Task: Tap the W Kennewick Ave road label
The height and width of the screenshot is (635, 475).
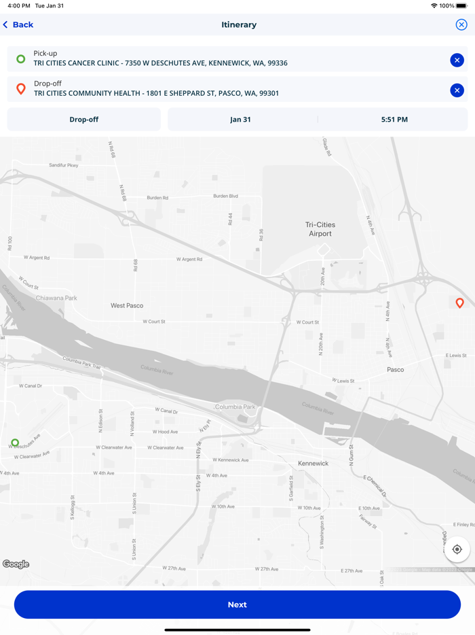Action: click(x=231, y=460)
